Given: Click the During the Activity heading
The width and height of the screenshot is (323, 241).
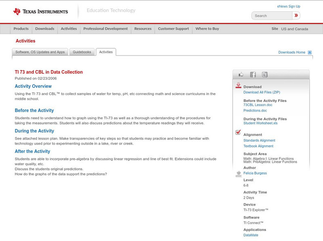Looking at the screenshot, I should click(x=34, y=131).
